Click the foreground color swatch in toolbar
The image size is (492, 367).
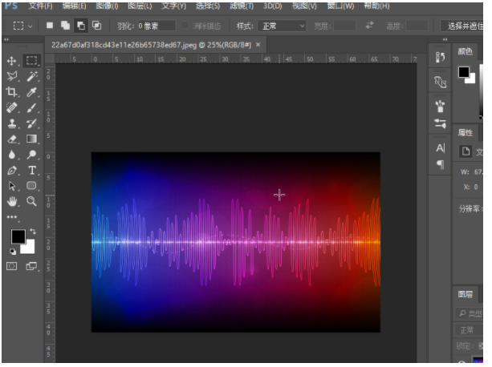pyautogui.click(x=17, y=236)
